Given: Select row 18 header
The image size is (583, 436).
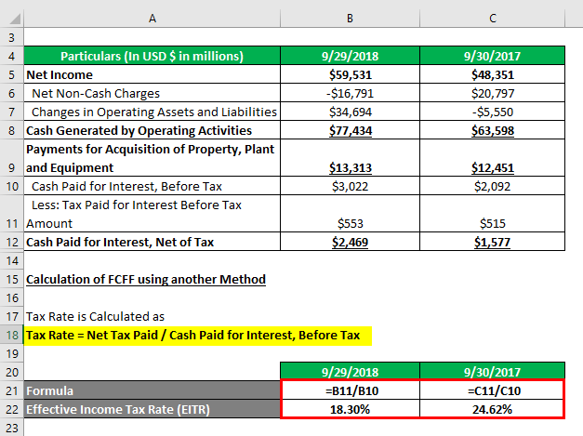Looking at the screenshot, I should tap(11, 335).
